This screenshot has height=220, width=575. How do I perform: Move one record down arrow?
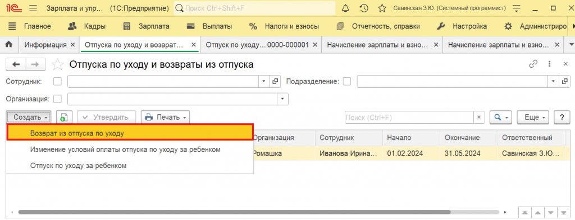click(x=550, y=212)
